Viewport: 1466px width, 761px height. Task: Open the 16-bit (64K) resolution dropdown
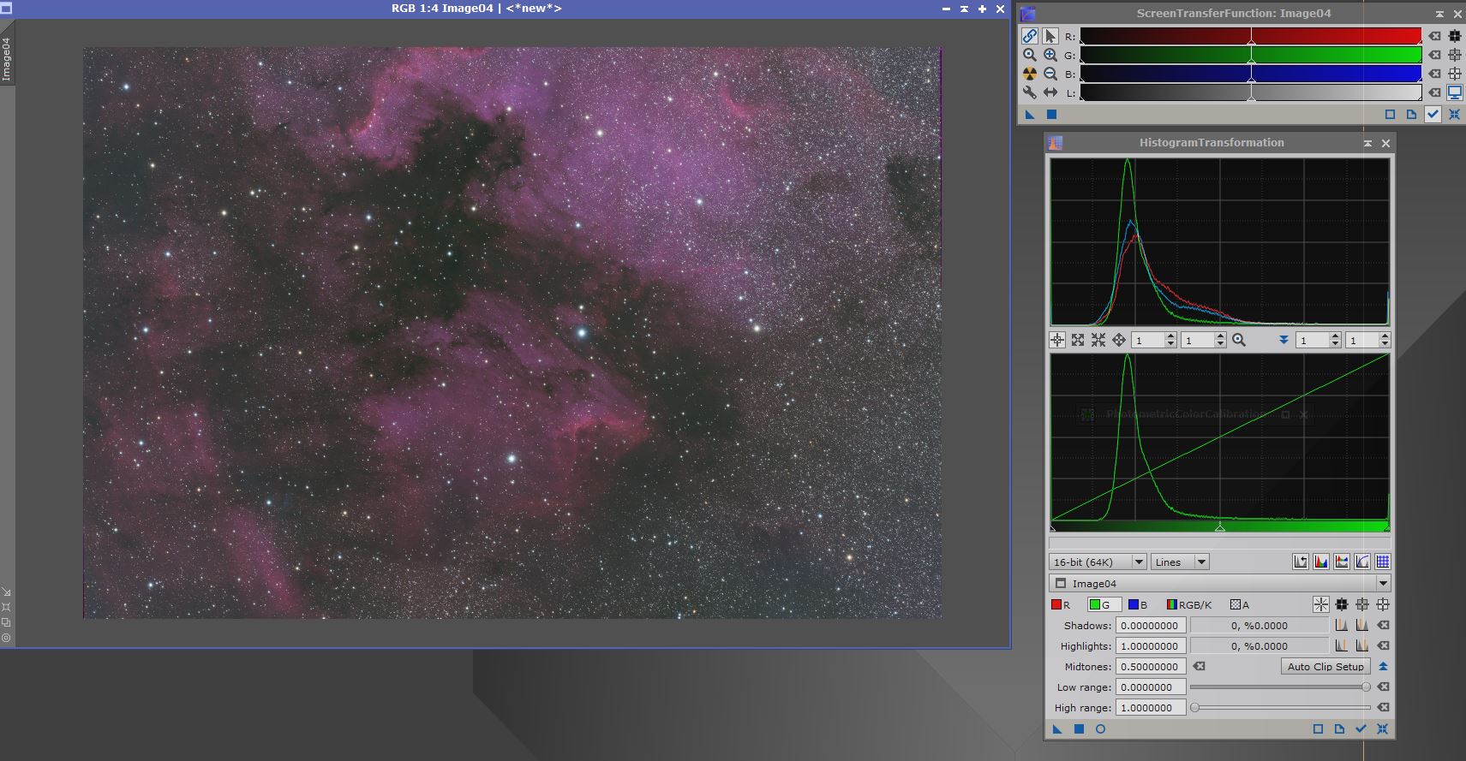tap(1098, 562)
